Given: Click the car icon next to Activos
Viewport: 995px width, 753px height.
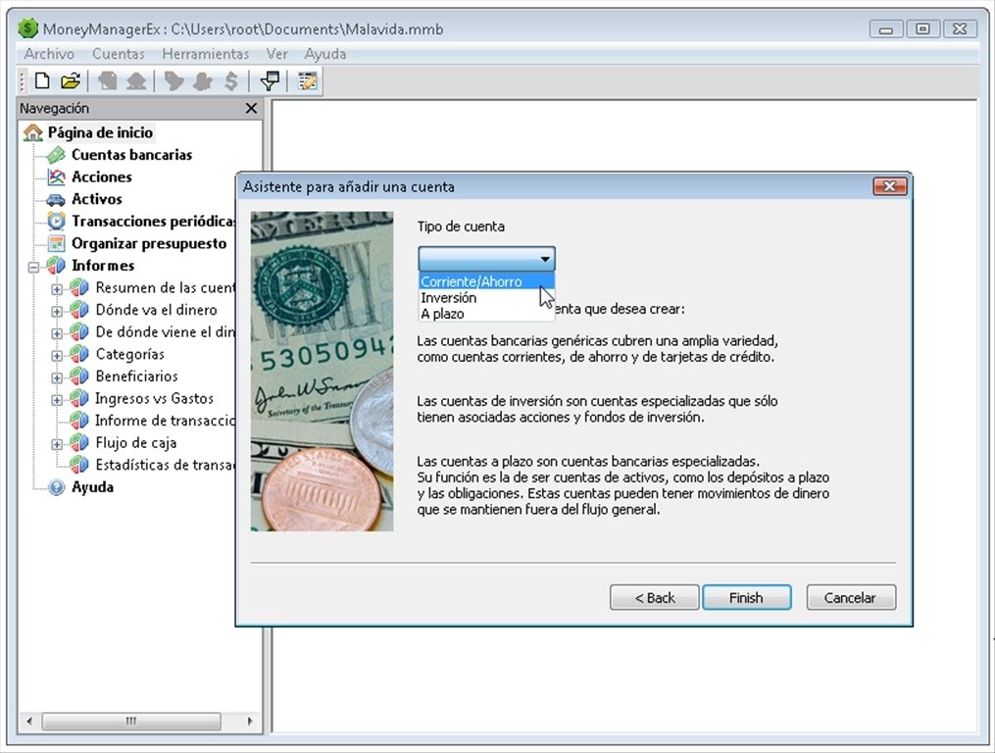Looking at the screenshot, I should click(57, 199).
